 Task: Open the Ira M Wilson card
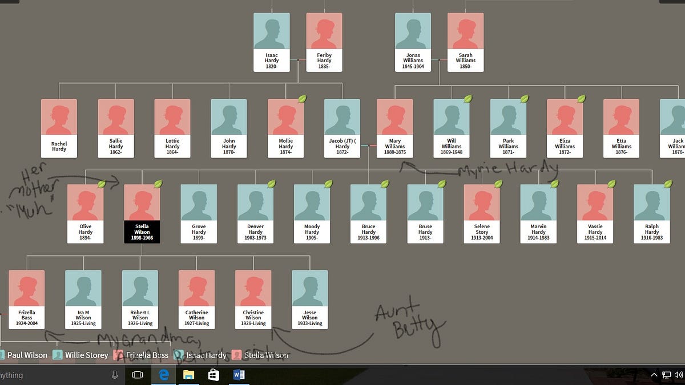[x=83, y=300]
